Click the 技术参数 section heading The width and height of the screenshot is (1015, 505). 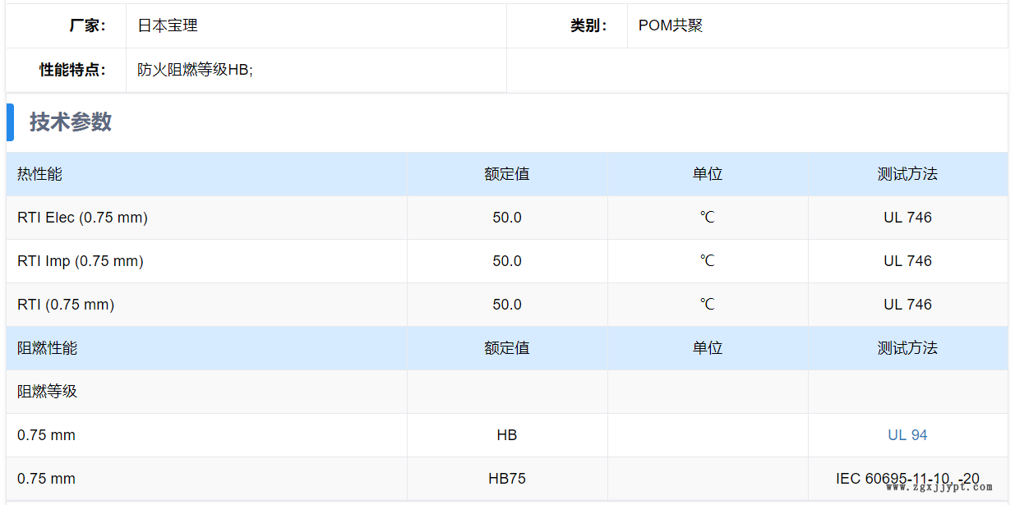(71, 122)
